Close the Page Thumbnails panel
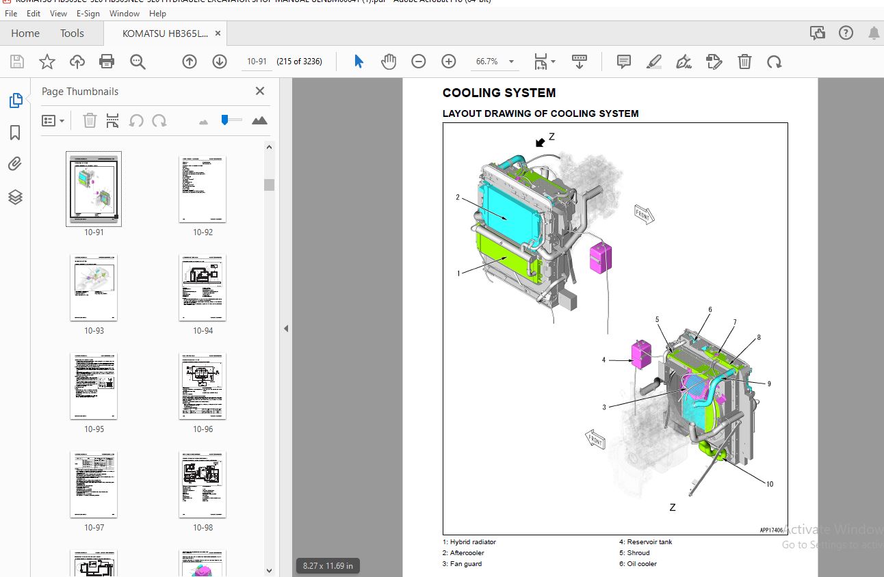This screenshot has width=884, height=577. (x=260, y=91)
